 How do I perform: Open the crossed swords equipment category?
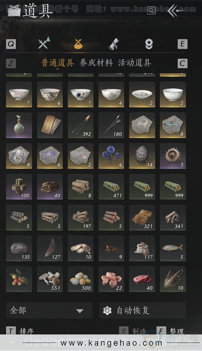pyautogui.click(x=44, y=43)
